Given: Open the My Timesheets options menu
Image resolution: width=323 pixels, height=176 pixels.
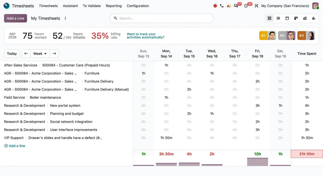Looking at the screenshot, I should coord(65,18).
